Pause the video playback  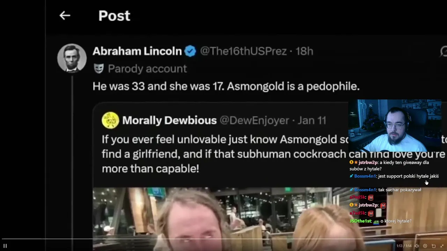(5, 246)
